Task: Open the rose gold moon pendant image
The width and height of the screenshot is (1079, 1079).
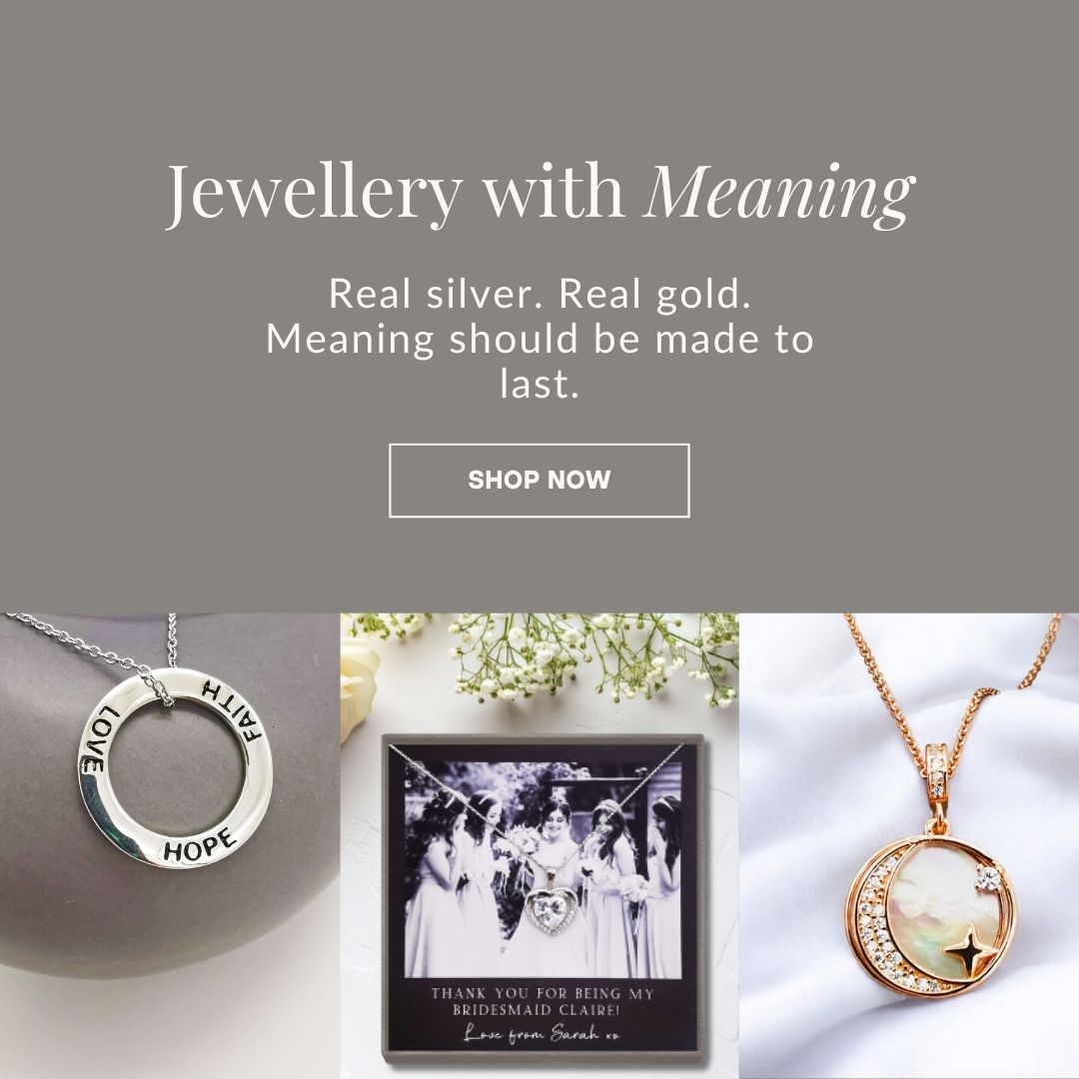Action: coord(909,846)
